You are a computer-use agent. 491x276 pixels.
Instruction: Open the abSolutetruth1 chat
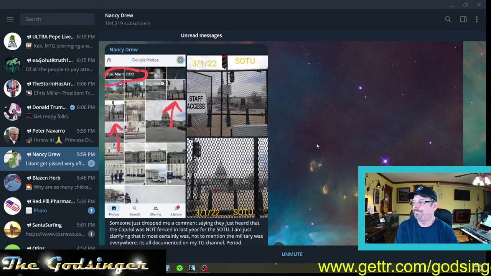pos(49,65)
